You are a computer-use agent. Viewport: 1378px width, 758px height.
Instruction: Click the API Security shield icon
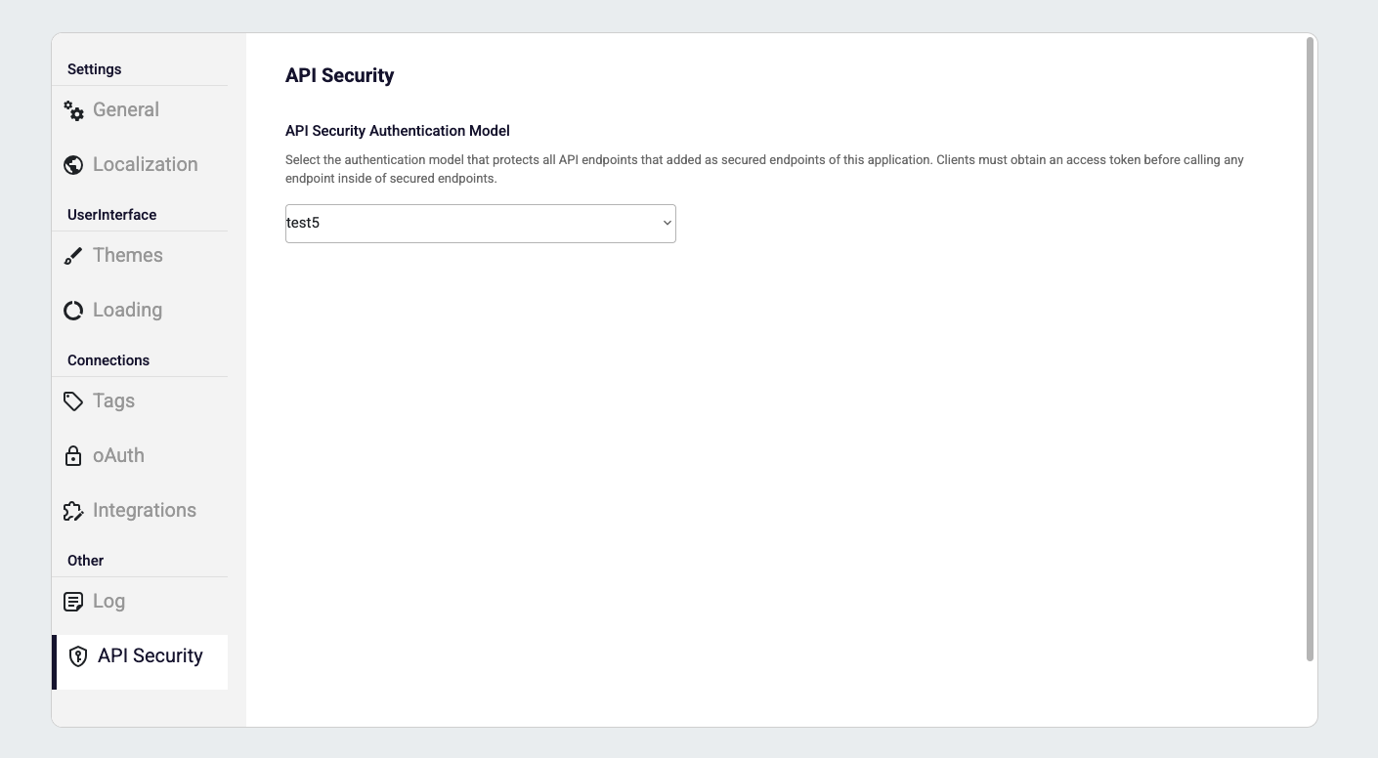pos(78,656)
